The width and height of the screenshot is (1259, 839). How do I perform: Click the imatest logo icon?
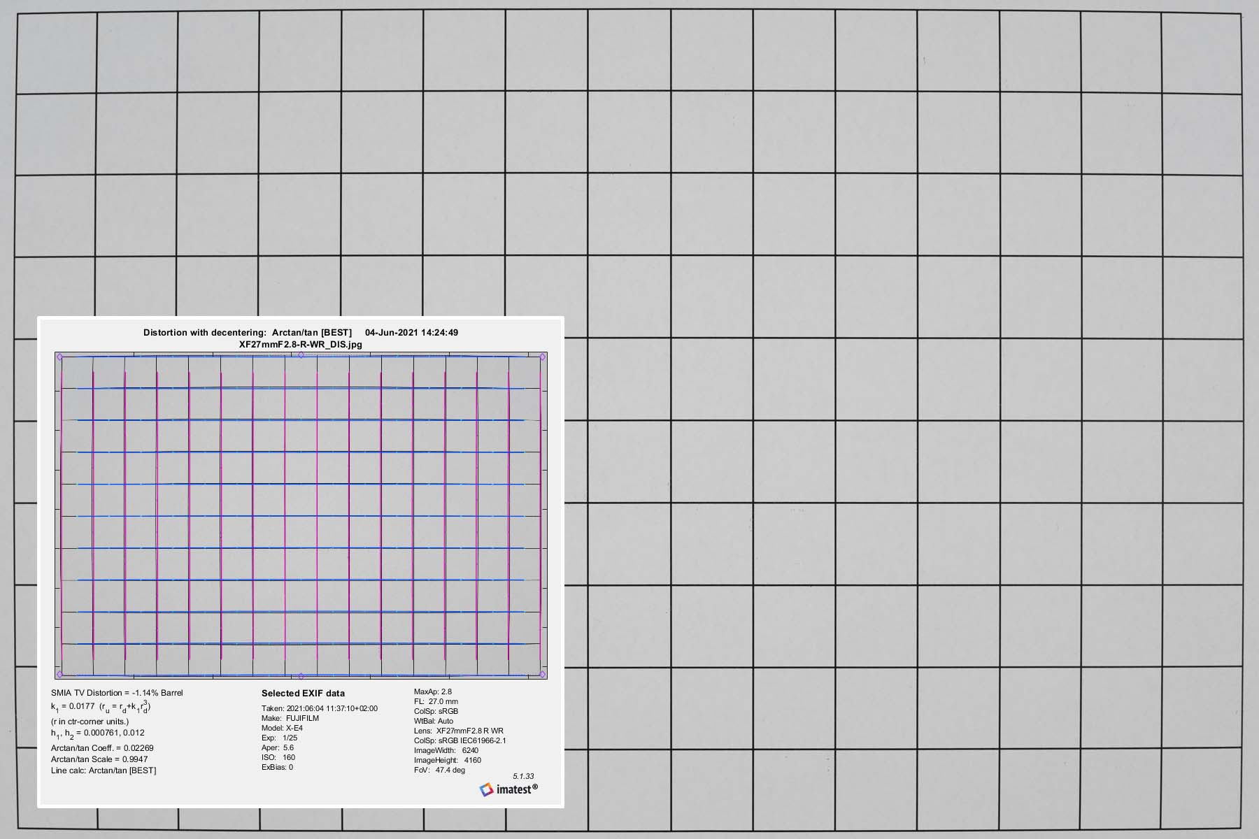pyautogui.click(x=486, y=789)
